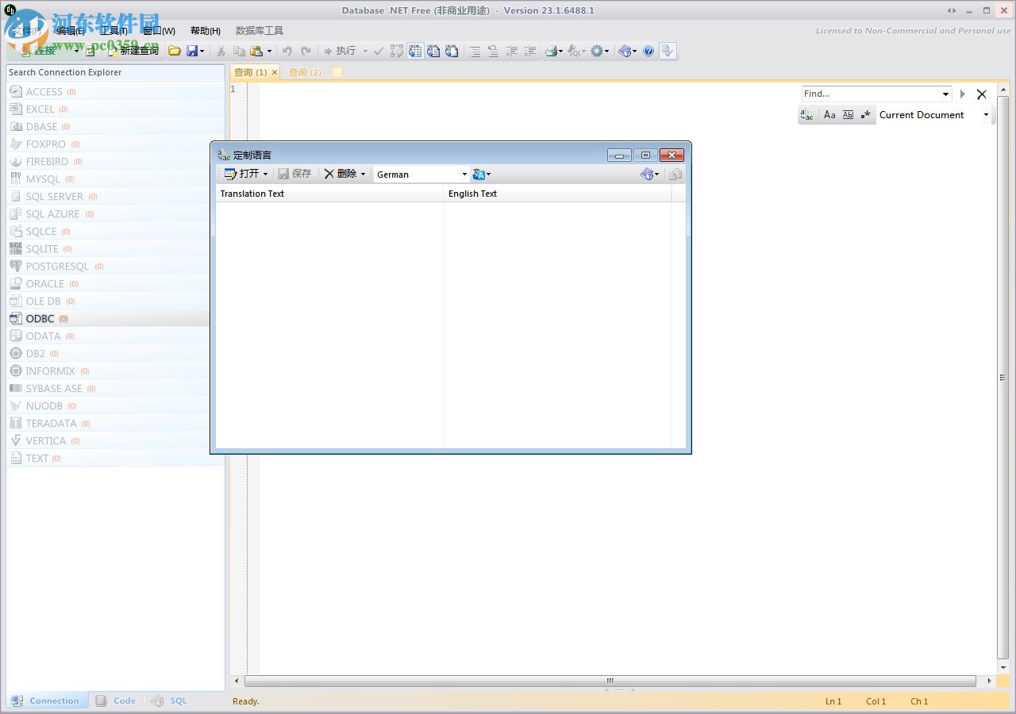
Task: Click the New Query (新建查询) button
Action: click(x=133, y=51)
